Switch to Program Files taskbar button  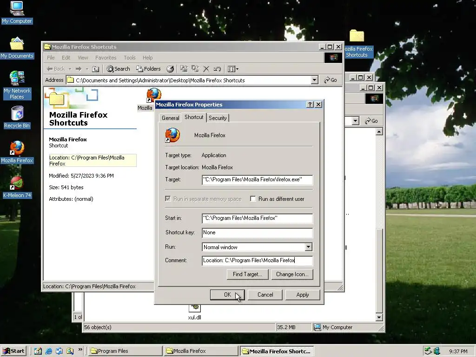(x=125, y=351)
